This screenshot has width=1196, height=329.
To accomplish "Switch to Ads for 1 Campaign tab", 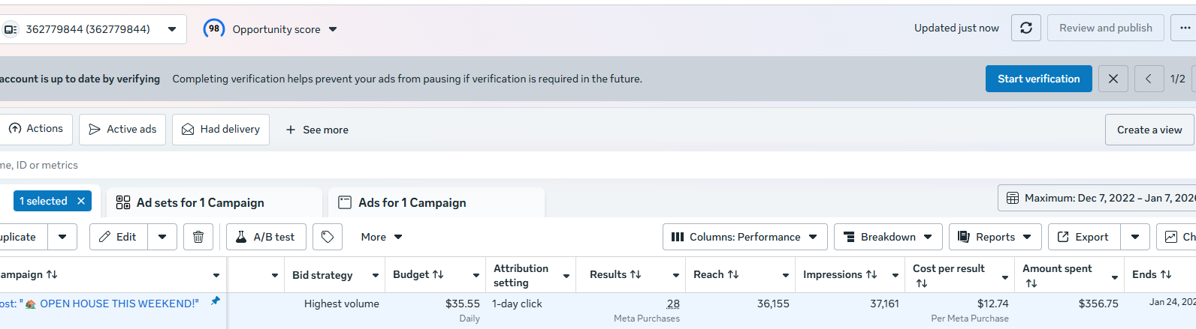I will (x=412, y=202).
